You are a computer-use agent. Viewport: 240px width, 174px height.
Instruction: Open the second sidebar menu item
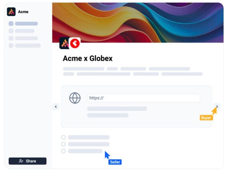(x=22, y=31)
